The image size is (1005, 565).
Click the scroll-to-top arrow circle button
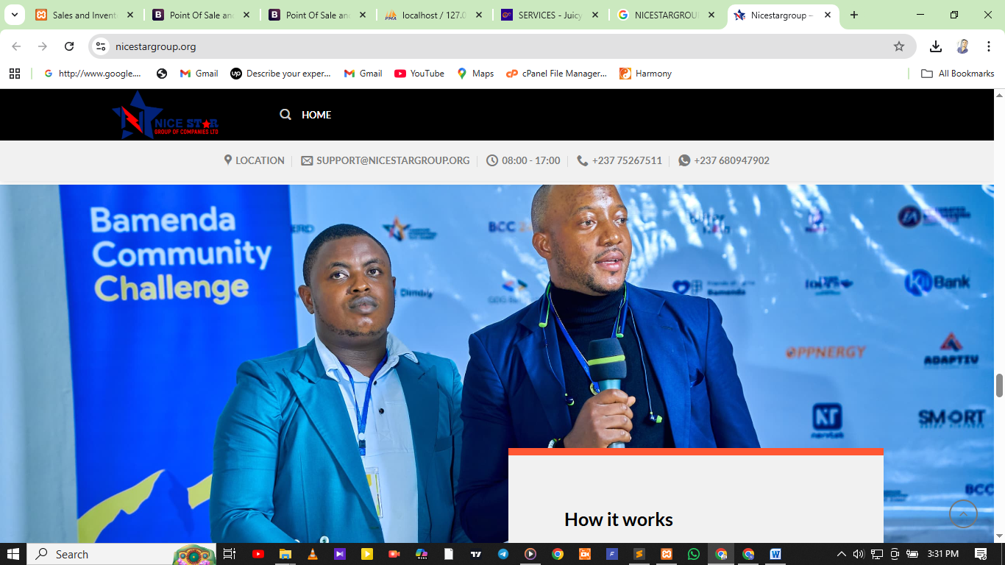point(963,514)
